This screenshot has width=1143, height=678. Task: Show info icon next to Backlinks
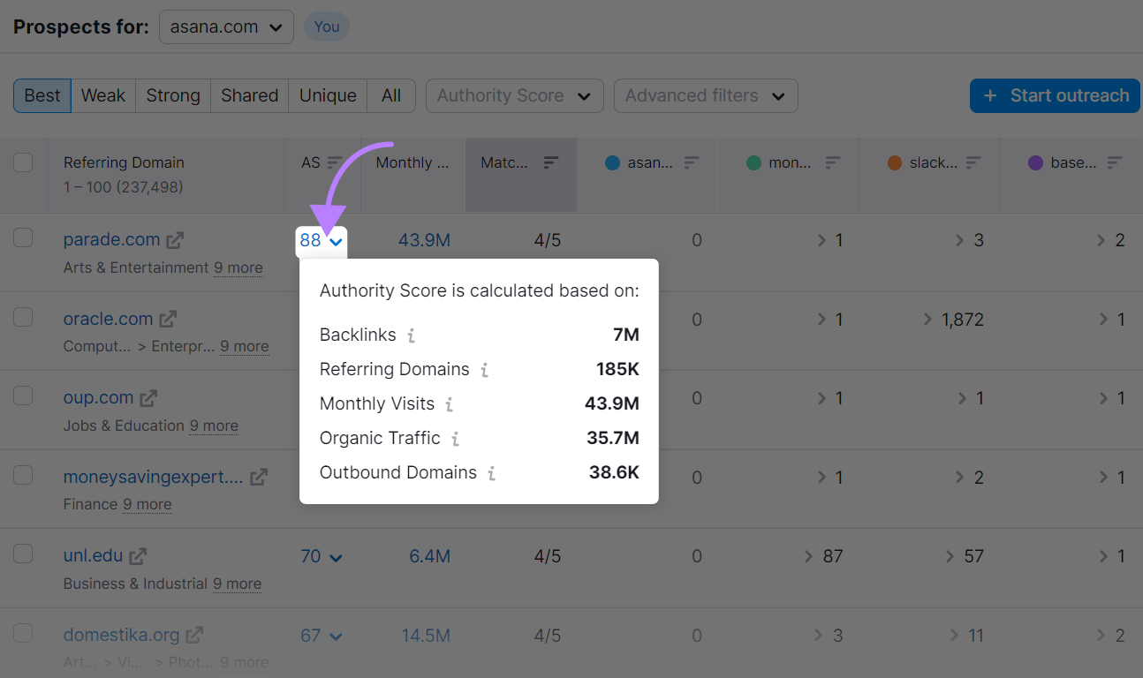[x=411, y=335]
